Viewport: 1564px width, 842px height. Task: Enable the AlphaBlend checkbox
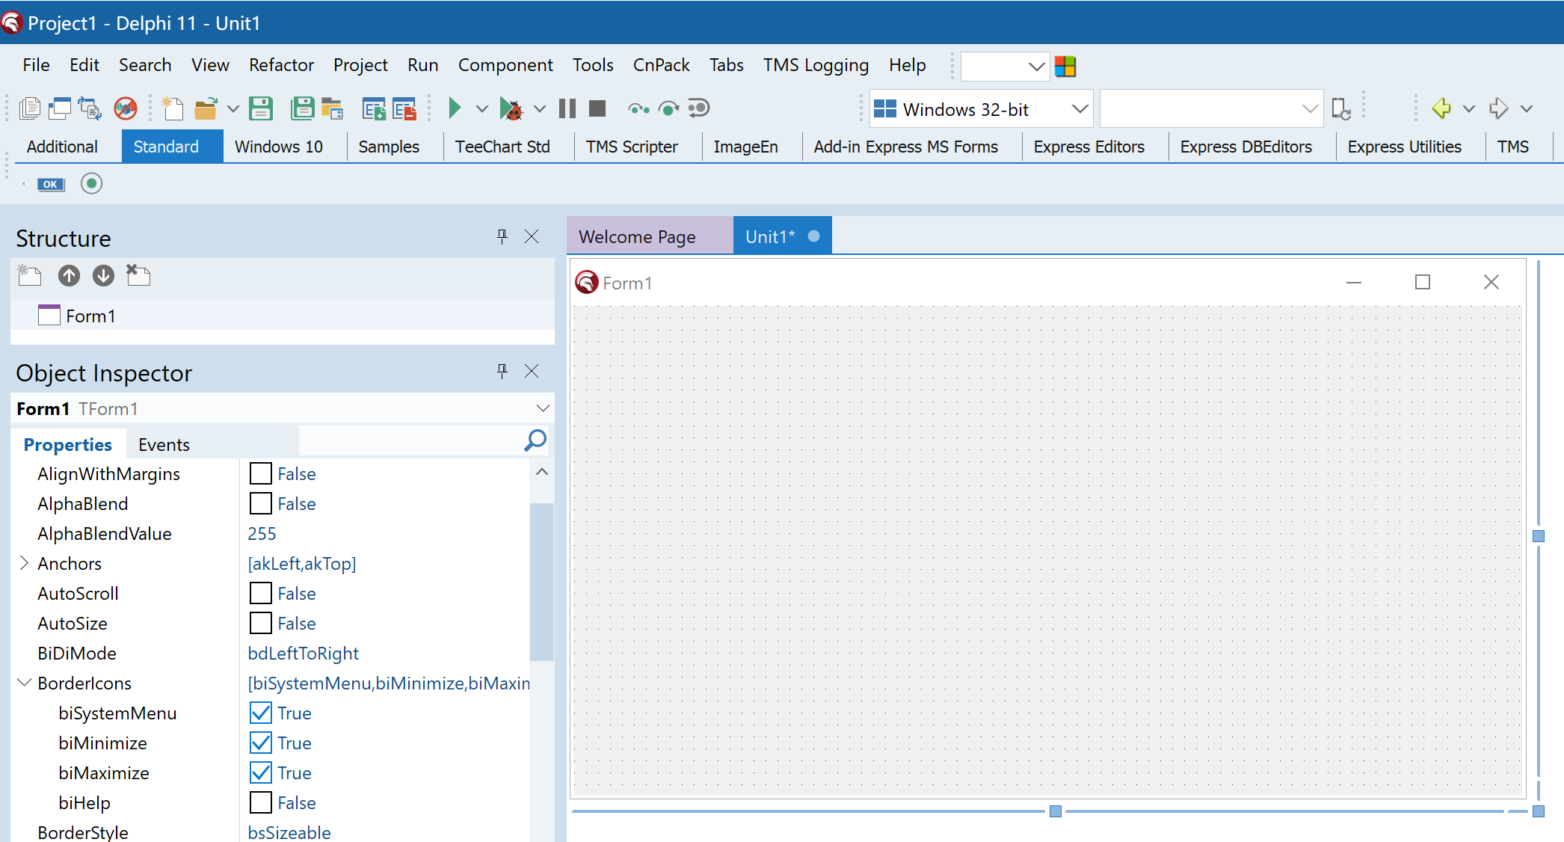[260, 504]
